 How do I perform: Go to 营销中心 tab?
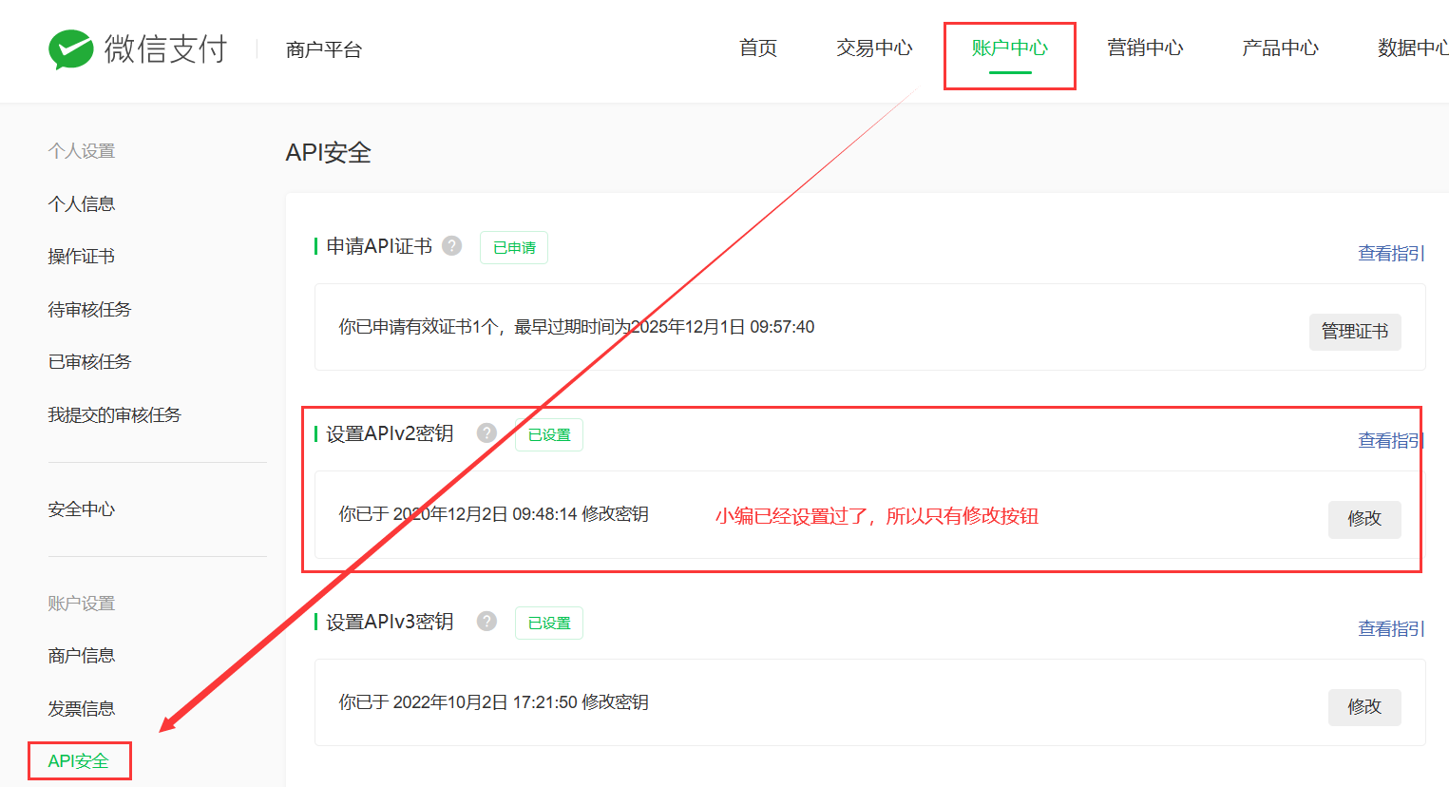(x=1145, y=48)
